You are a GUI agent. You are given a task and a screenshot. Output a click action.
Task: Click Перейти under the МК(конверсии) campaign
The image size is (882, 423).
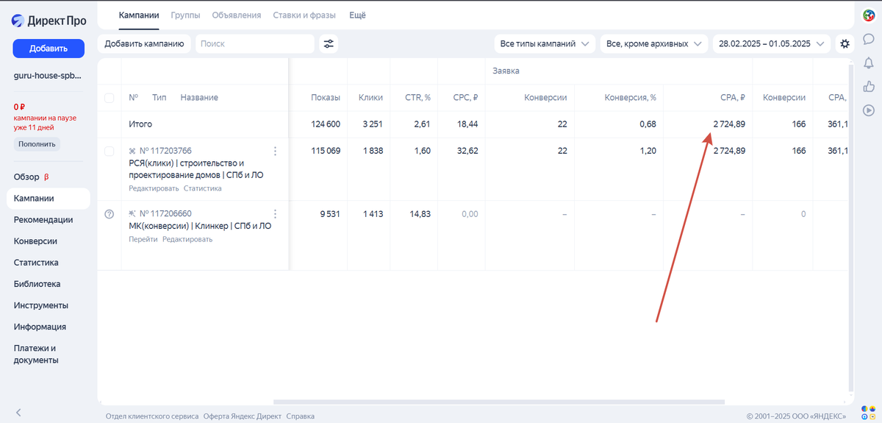143,240
